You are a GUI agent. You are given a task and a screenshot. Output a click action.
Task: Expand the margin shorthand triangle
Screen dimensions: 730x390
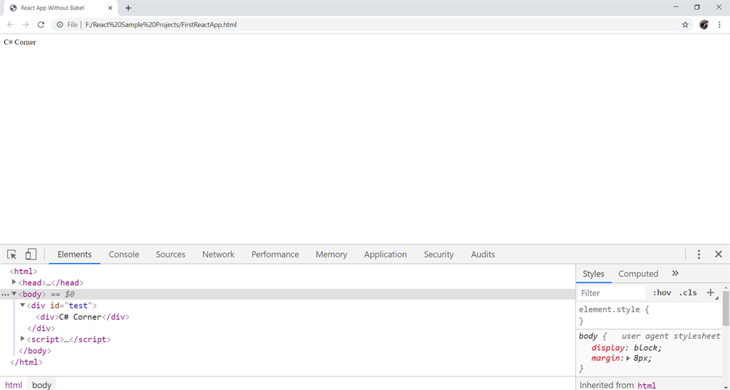628,359
